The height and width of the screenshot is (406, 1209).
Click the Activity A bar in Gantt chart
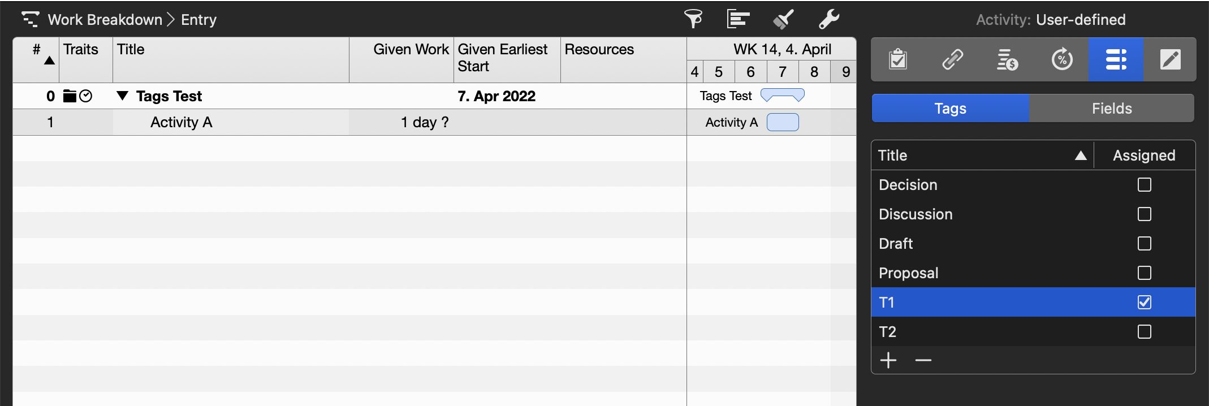coord(783,122)
